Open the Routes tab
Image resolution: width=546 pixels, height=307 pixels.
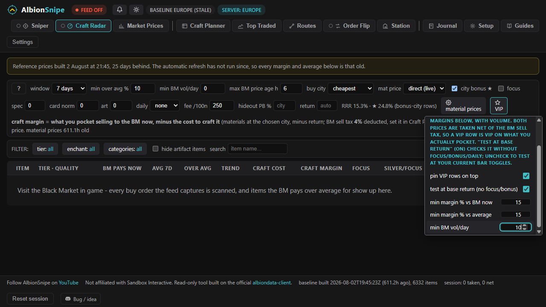coord(302,26)
